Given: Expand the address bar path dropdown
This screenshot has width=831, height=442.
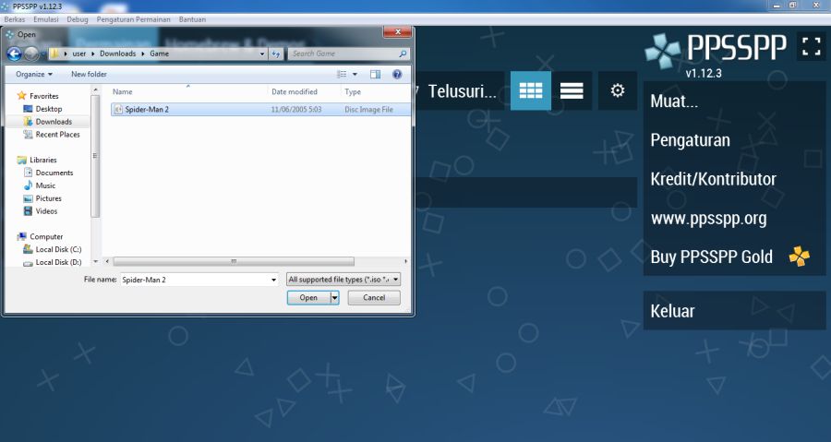Looking at the screenshot, I should pyautogui.click(x=262, y=54).
